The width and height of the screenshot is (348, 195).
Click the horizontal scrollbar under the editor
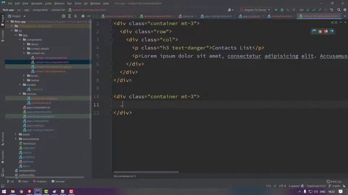146,172
